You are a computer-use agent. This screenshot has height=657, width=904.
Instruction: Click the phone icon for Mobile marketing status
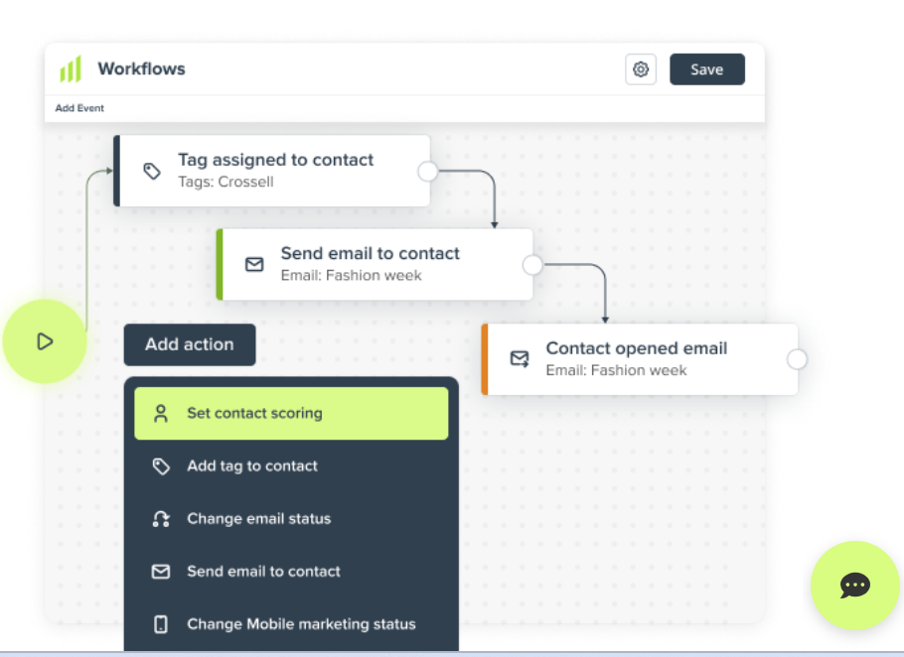[161, 624]
